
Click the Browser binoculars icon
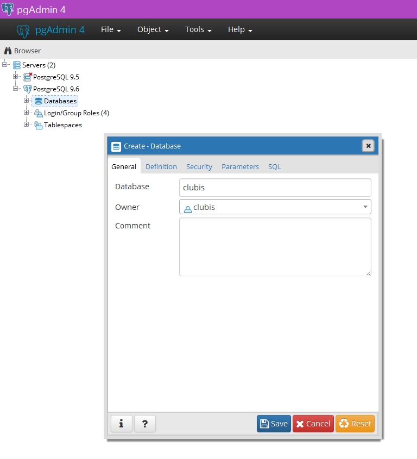(x=8, y=51)
